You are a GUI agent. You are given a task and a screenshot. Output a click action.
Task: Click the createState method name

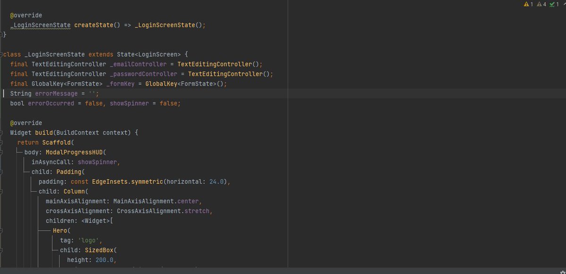tap(93, 25)
